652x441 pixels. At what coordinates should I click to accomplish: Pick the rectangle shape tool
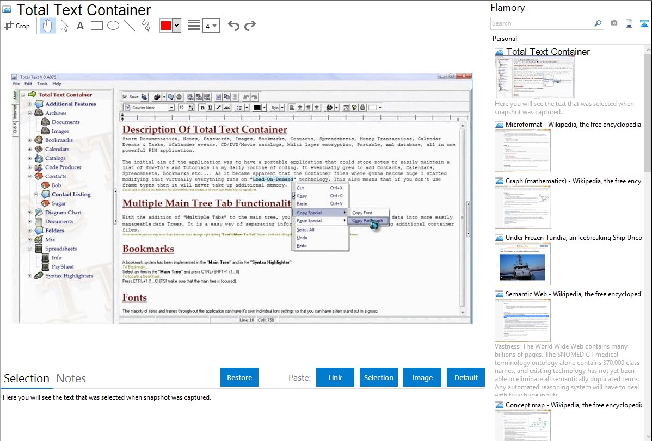pyautogui.click(x=97, y=26)
